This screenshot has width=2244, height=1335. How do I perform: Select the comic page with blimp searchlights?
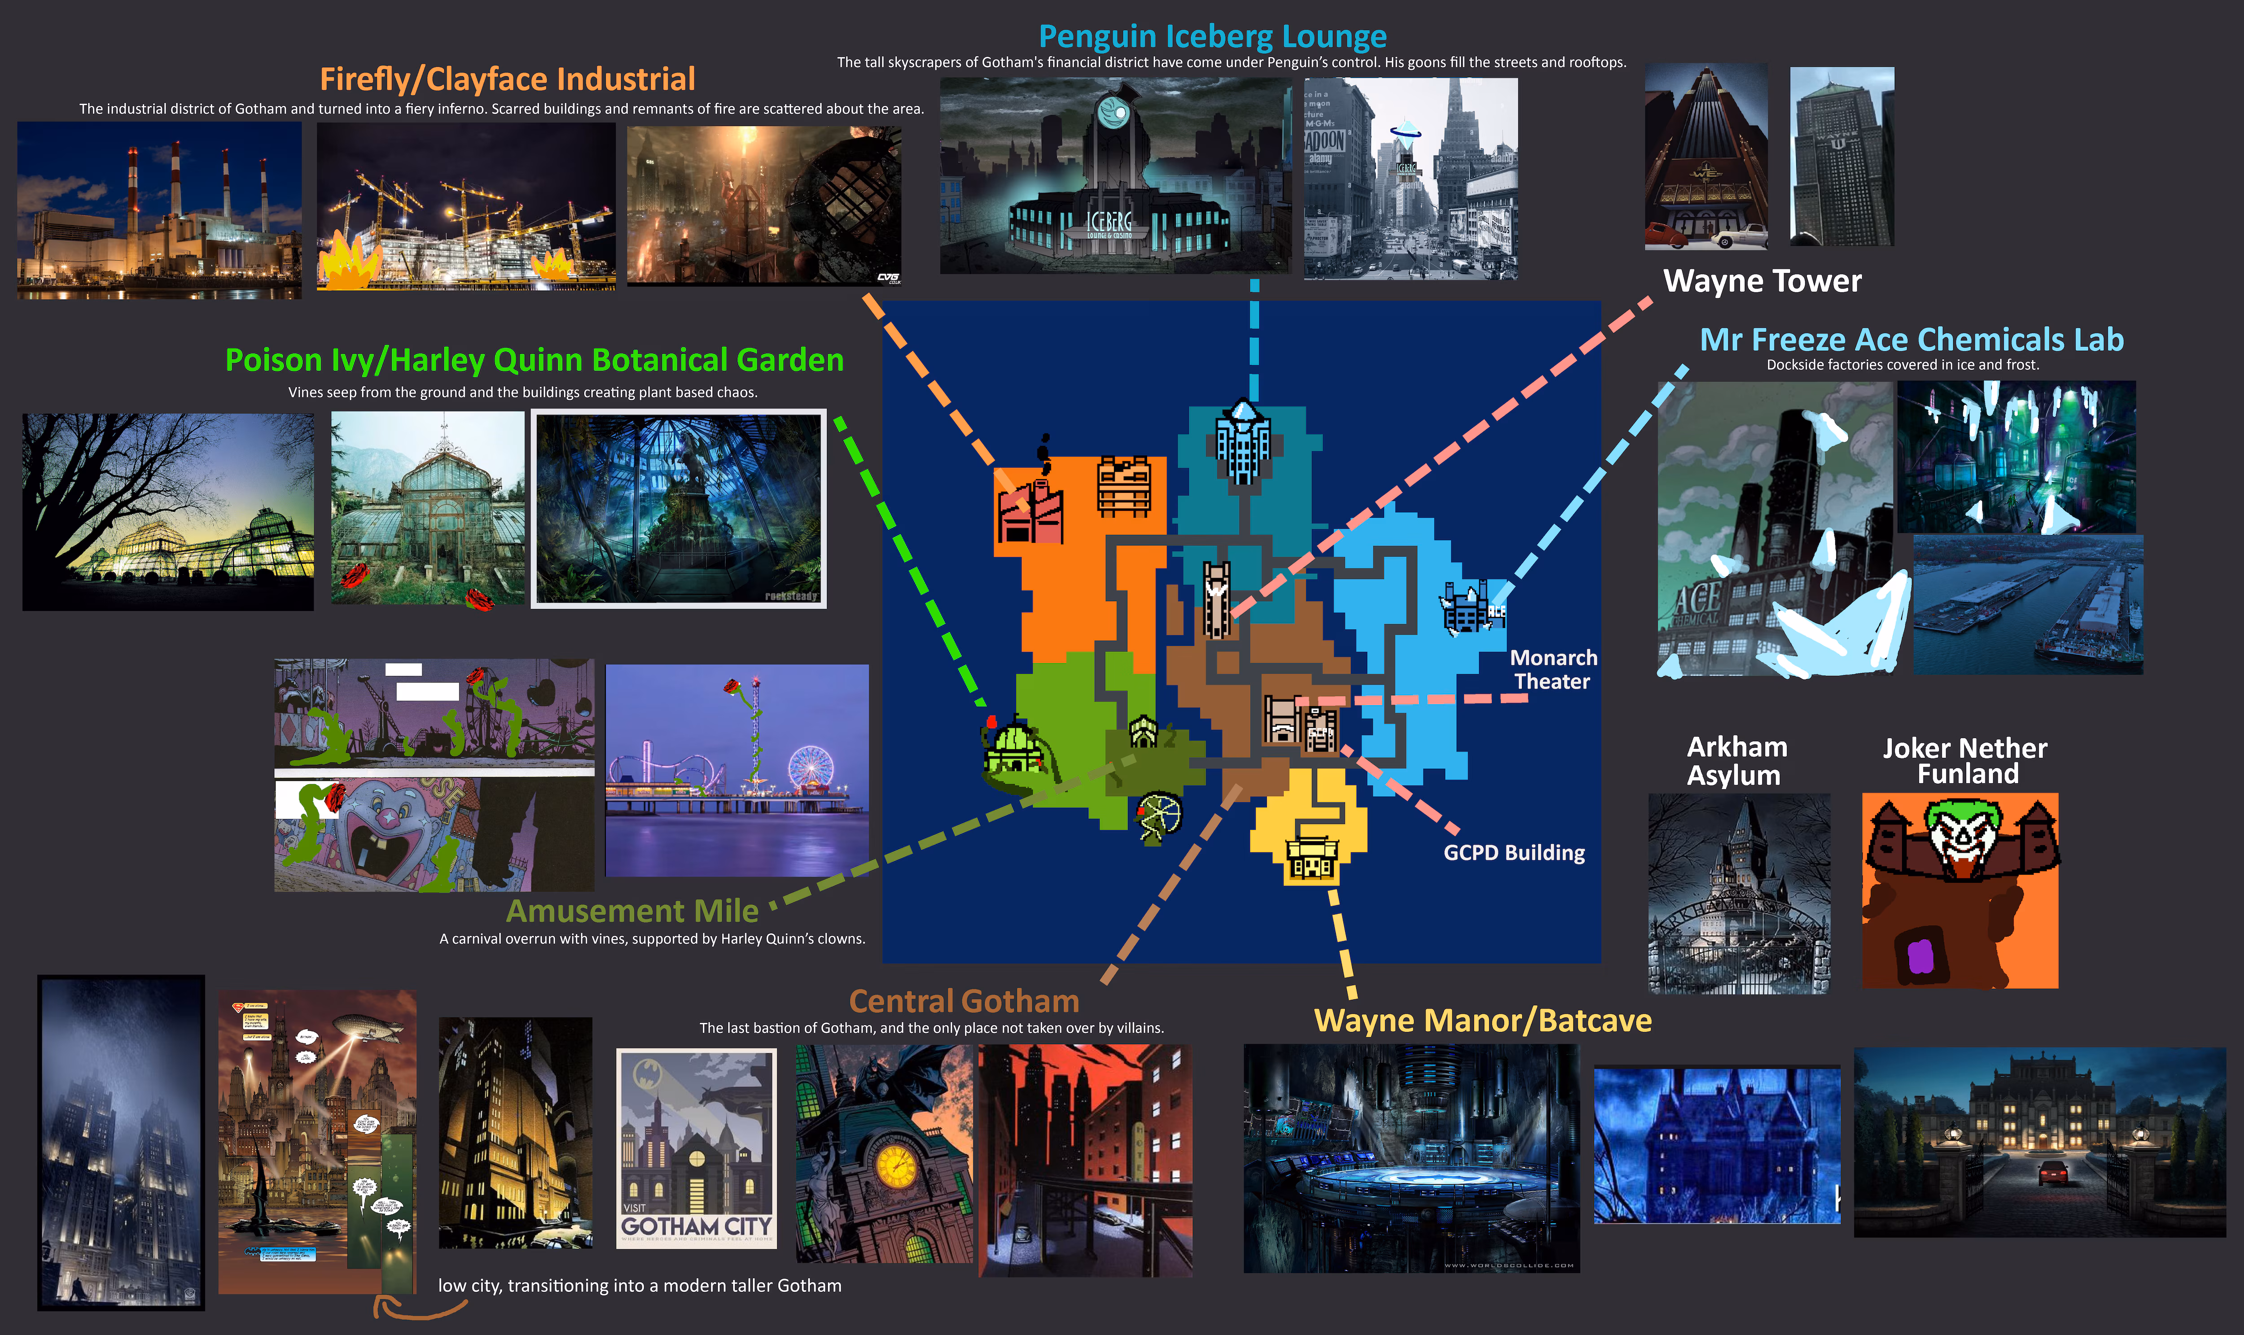pyautogui.click(x=318, y=1143)
